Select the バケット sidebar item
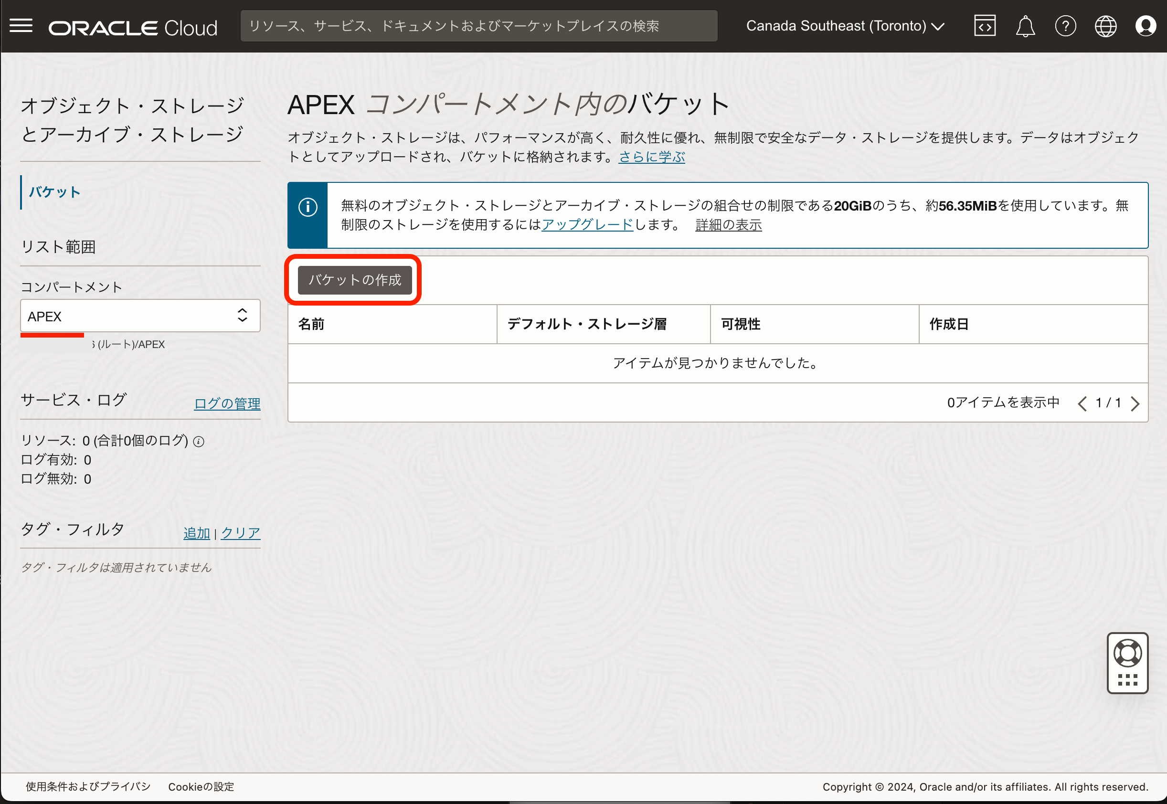The image size is (1167, 804). (x=54, y=192)
